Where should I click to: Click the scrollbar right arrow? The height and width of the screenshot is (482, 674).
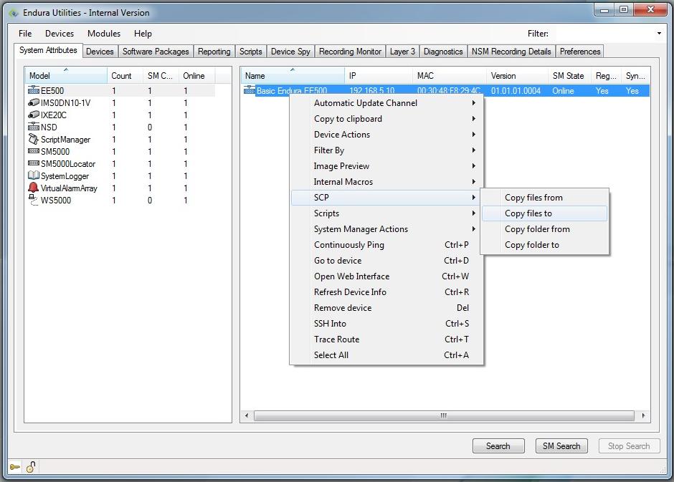(643, 415)
